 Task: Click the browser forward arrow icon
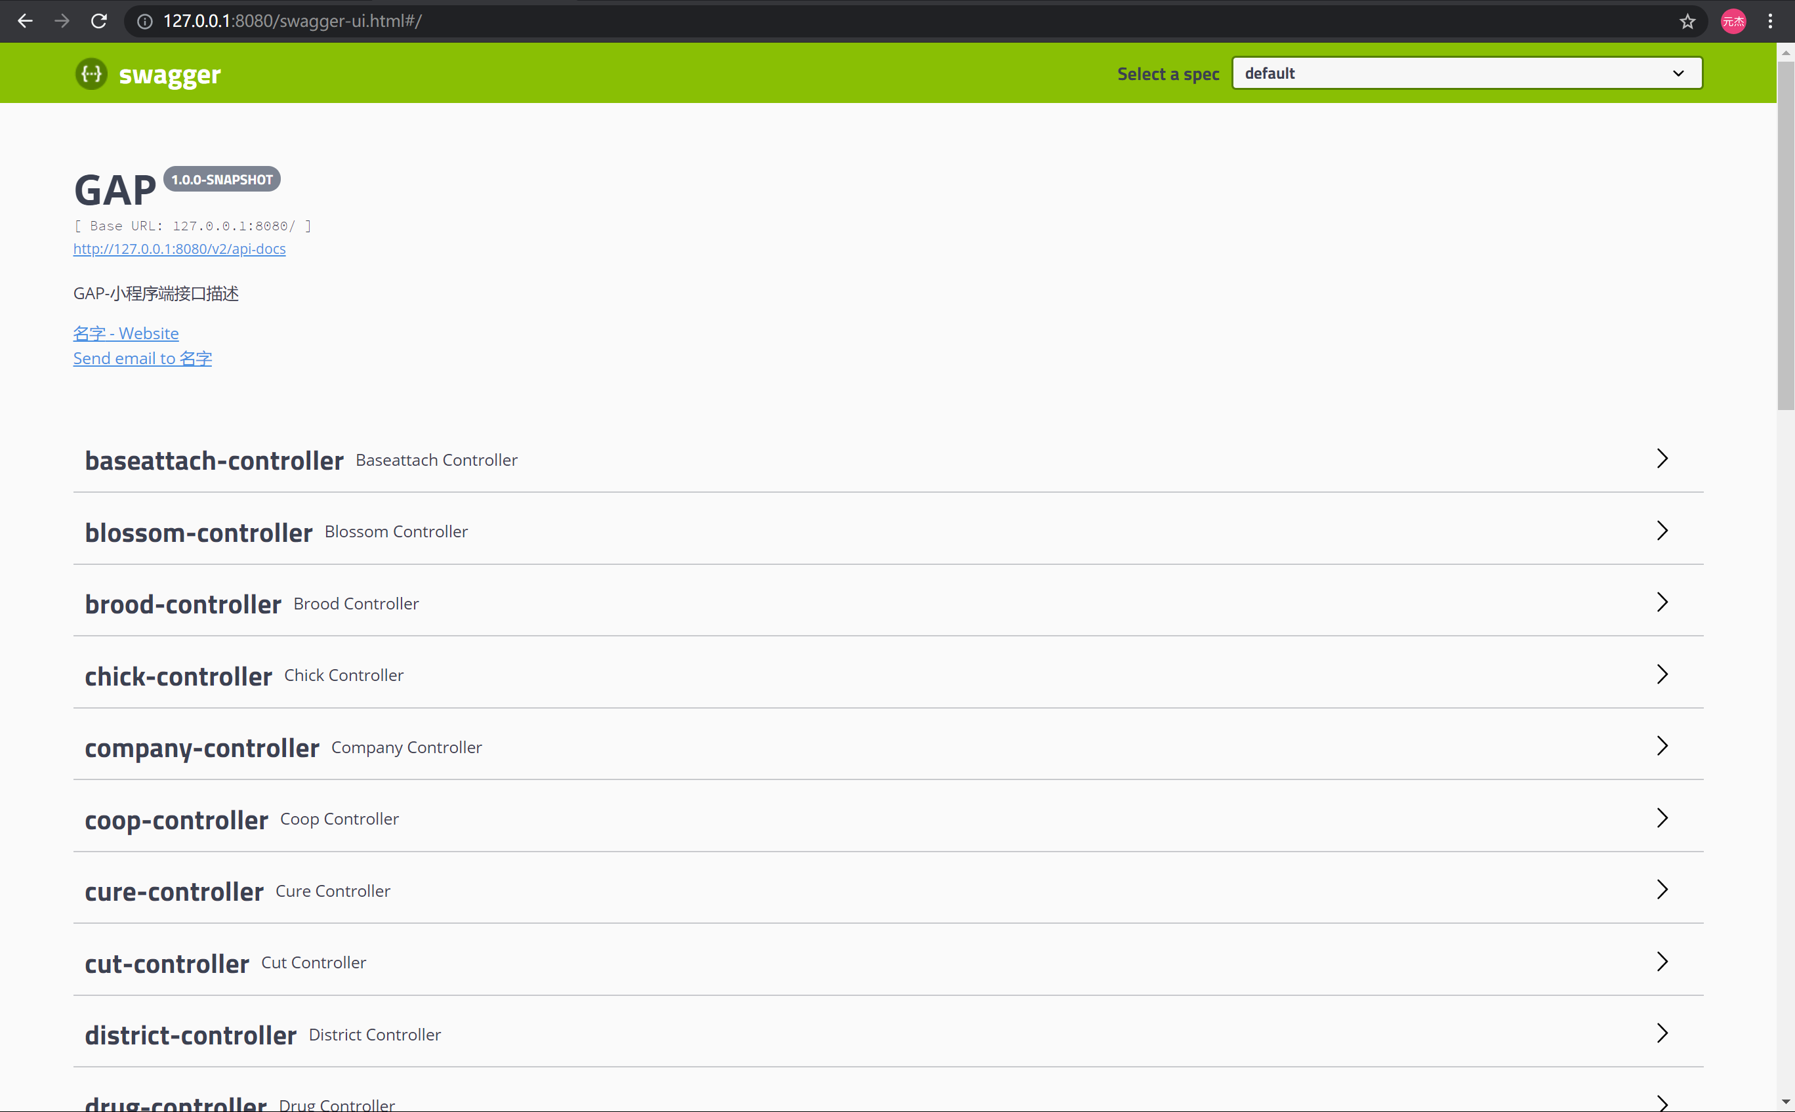(62, 22)
